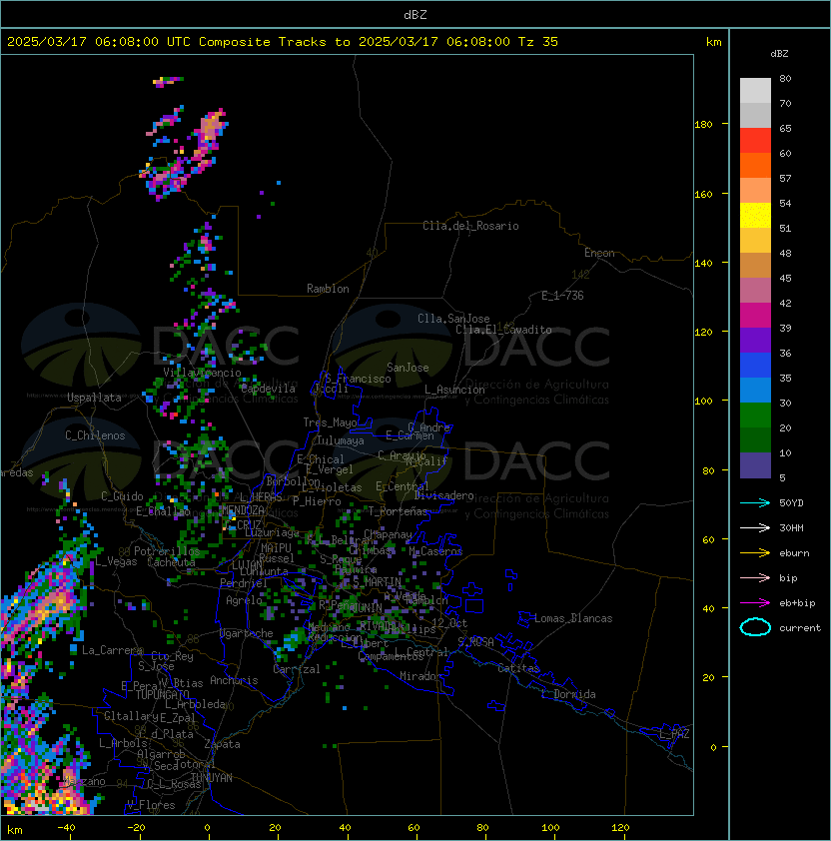Click the MENDOZA city label
Screen dimensions: 831x841
[243, 510]
